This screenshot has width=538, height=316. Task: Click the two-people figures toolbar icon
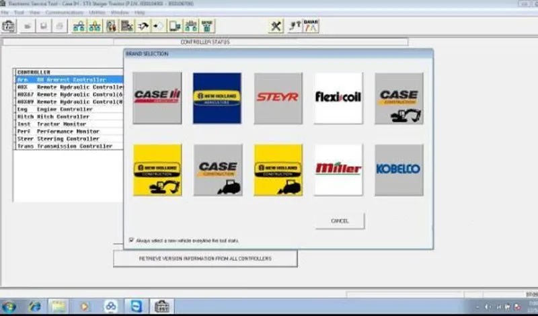111,26
